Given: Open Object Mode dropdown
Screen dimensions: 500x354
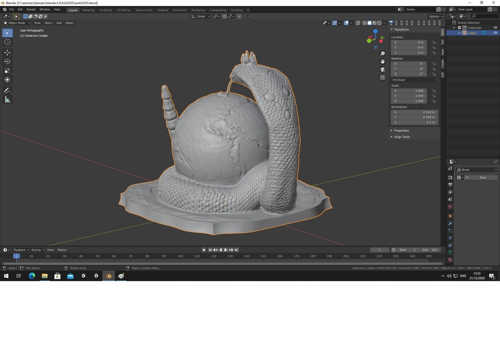Looking at the screenshot, I should tap(17, 23).
